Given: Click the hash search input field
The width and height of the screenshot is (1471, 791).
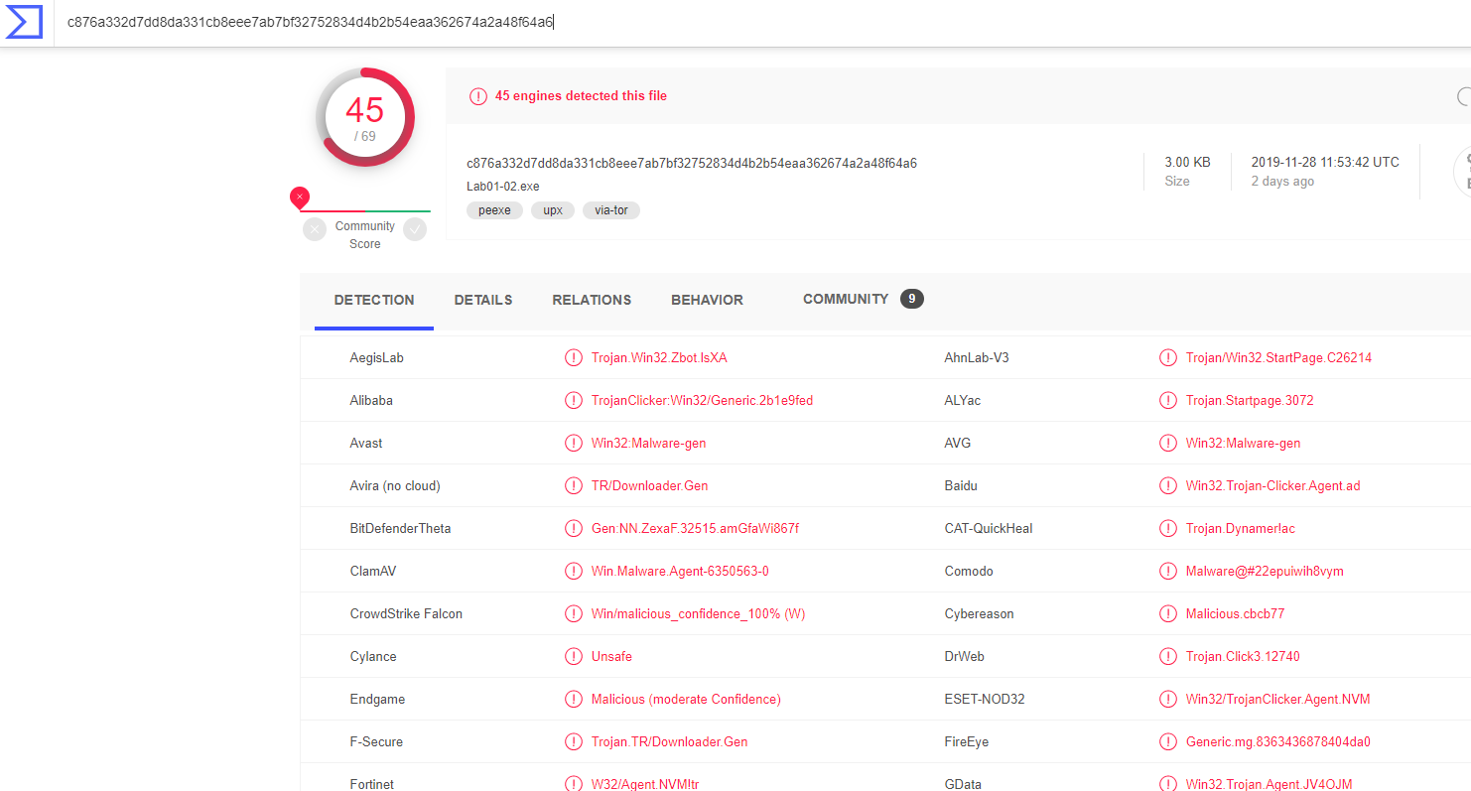Looking at the screenshot, I should pyautogui.click(x=762, y=22).
